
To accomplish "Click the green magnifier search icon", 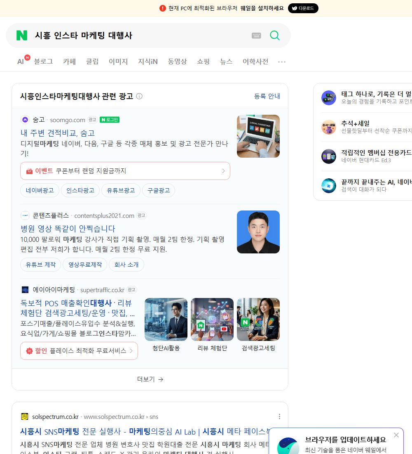I will pyautogui.click(x=275, y=35).
